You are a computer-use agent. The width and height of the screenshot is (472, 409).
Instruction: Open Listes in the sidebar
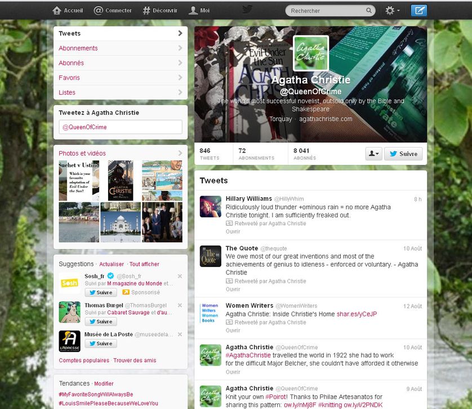(121, 92)
